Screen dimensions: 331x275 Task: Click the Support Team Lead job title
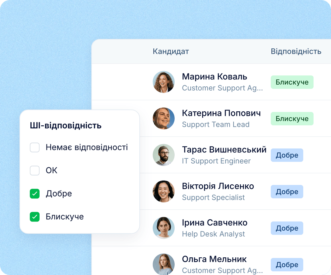(x=216, y=124)
